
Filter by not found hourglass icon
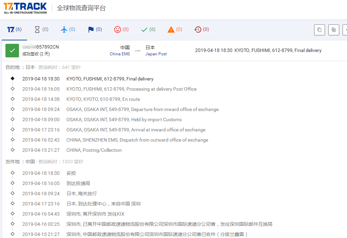click(x=41, y=30)
